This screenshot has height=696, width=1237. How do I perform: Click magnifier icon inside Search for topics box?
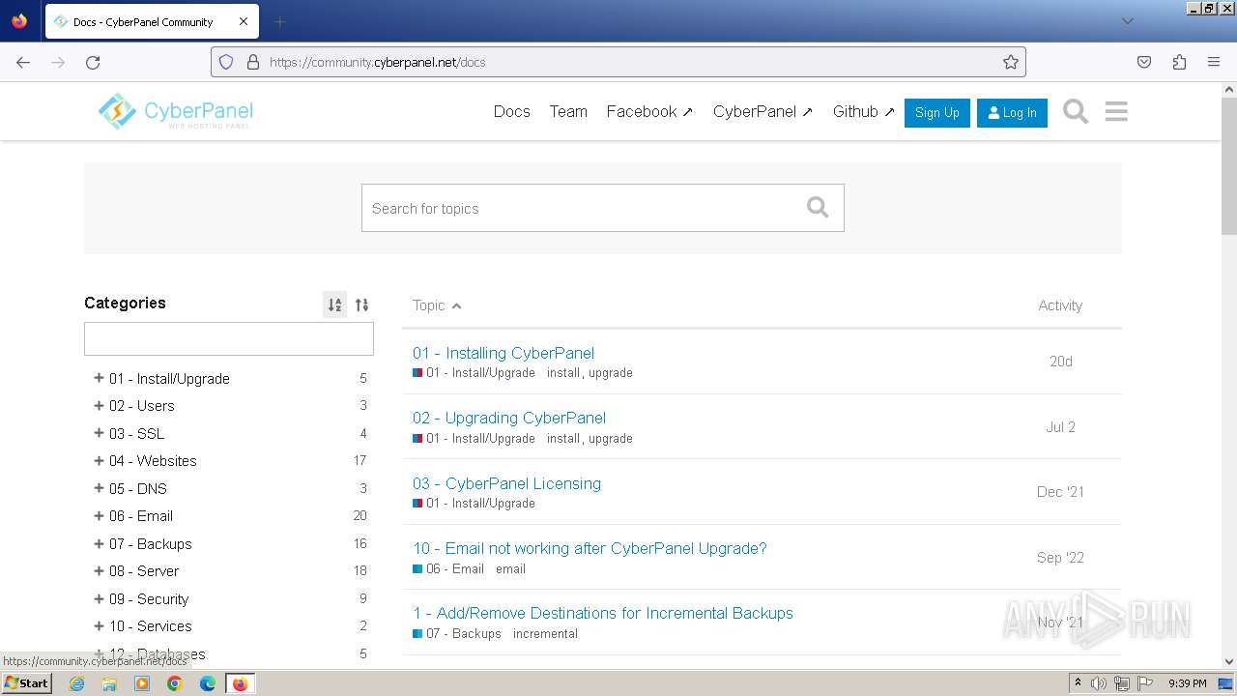coord(818,207)
